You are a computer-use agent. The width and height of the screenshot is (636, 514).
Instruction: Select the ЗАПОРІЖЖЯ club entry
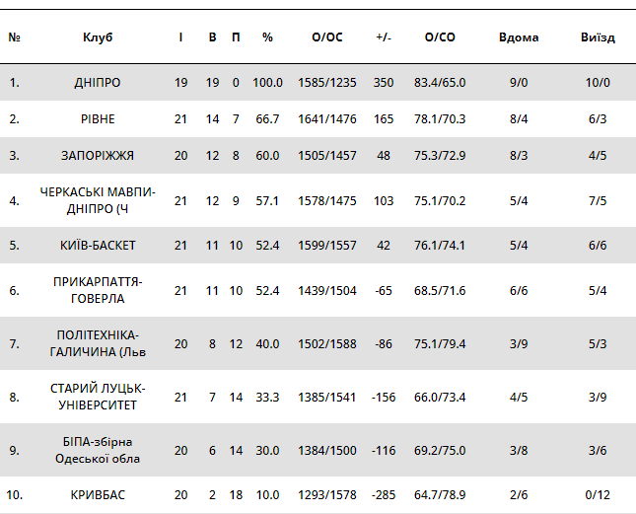click(98, 156)
